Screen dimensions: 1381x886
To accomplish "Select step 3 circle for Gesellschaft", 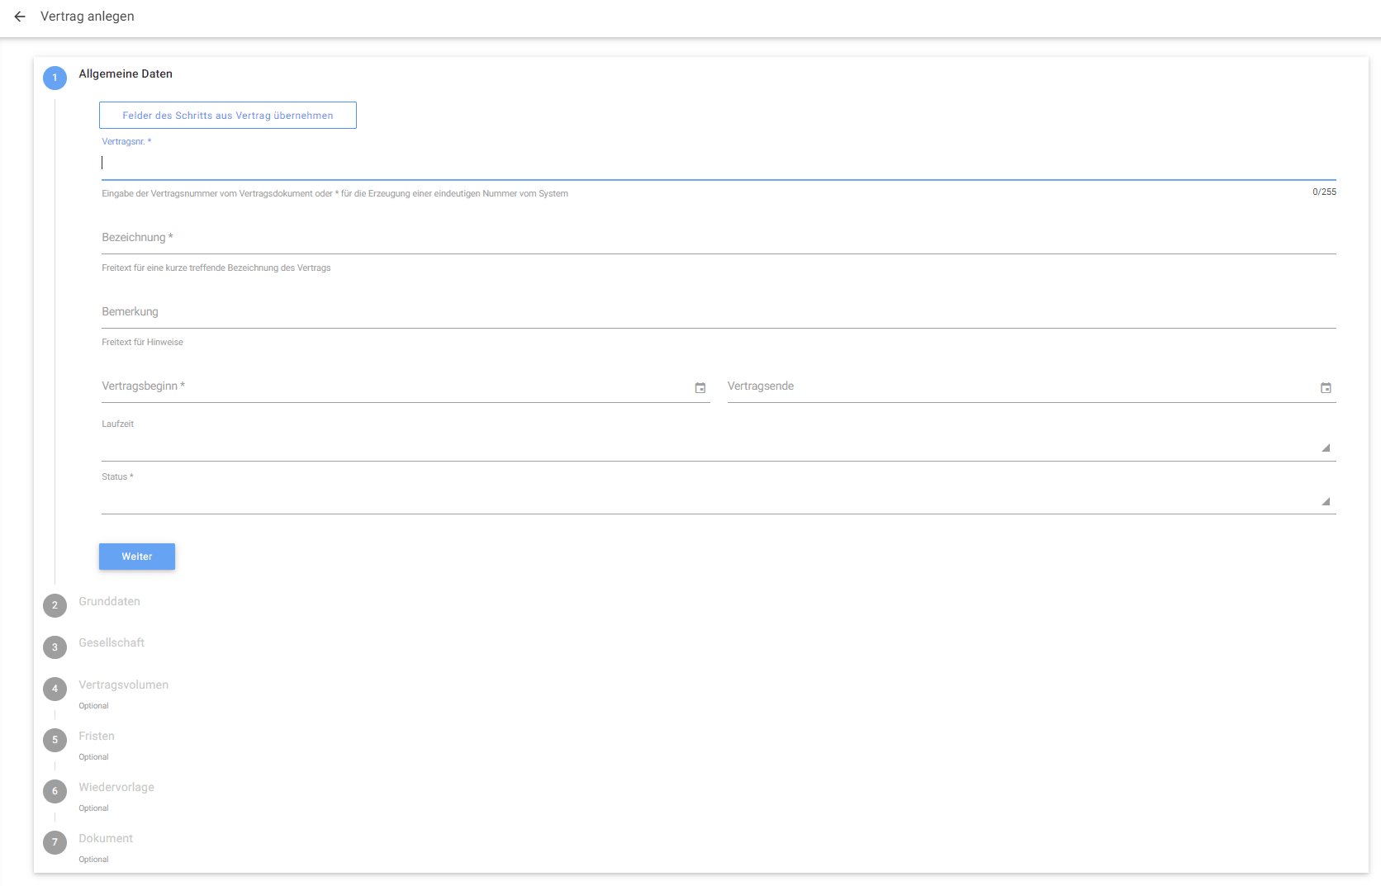I will (55, 647).
